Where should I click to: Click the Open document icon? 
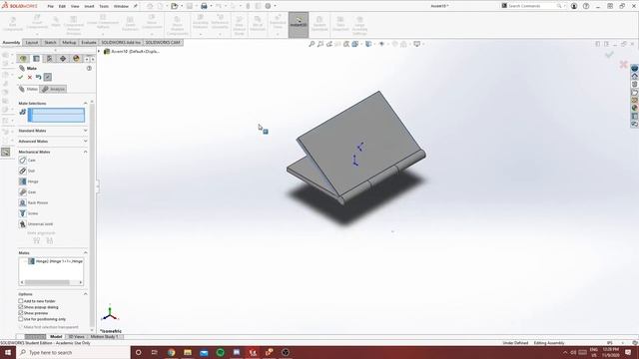click(x=174, y=6)
